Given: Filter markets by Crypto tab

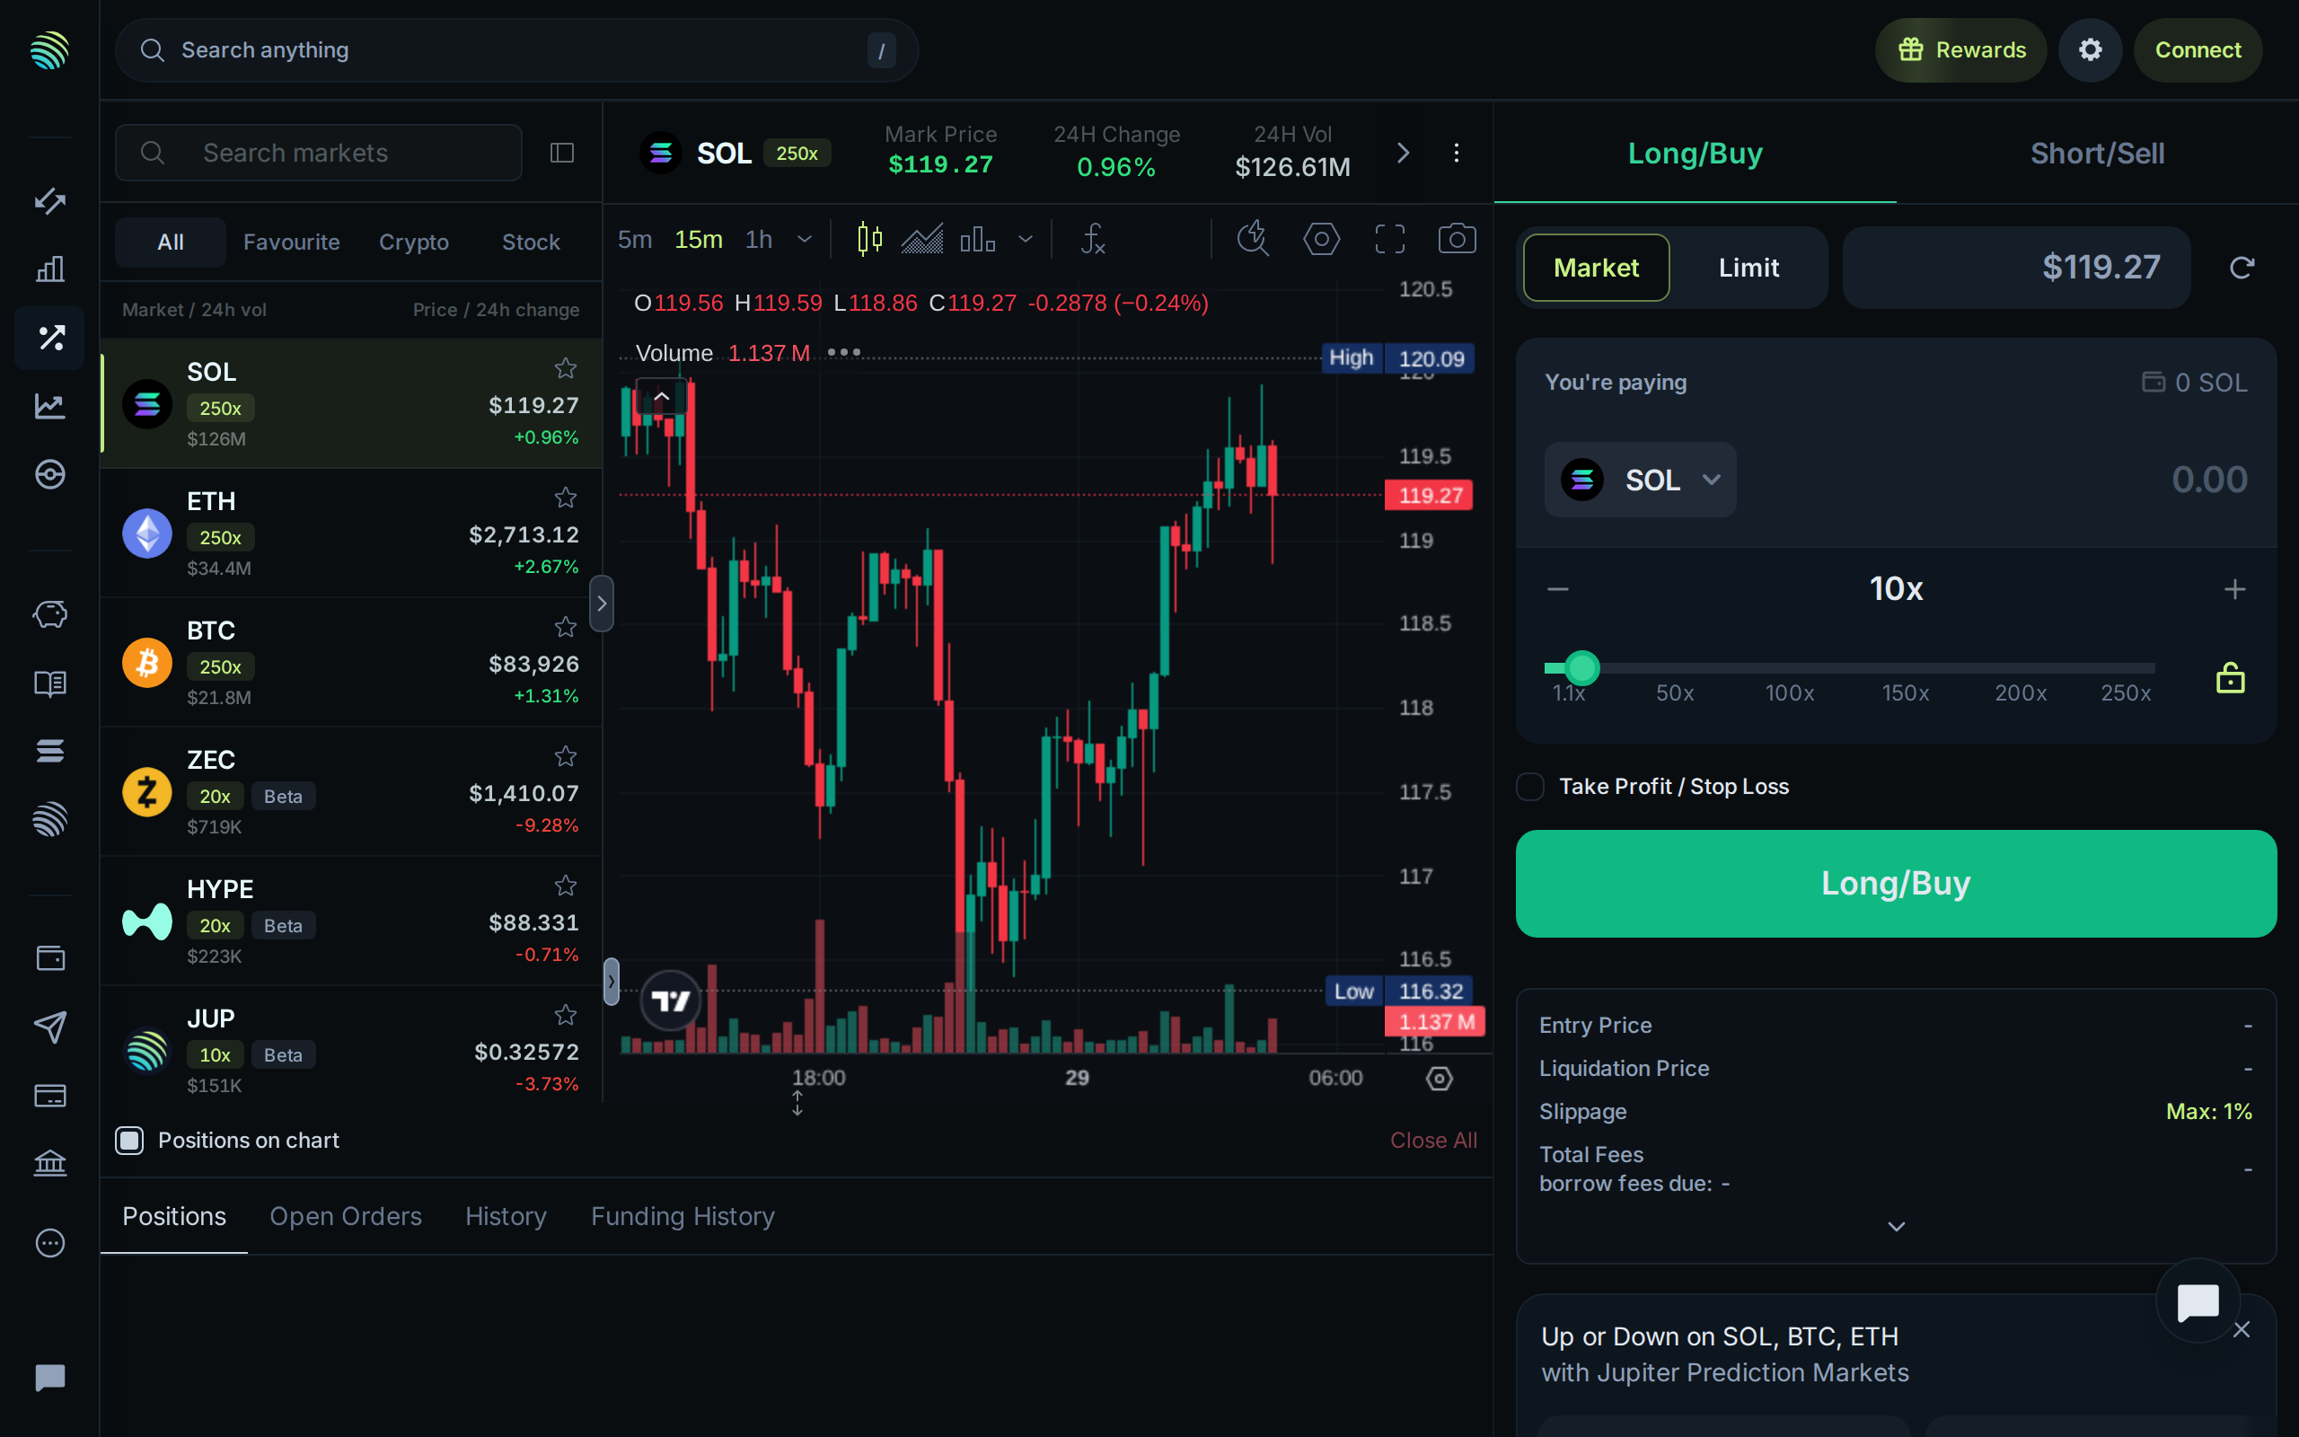Looking at the screenshot, I should (413, 242).
